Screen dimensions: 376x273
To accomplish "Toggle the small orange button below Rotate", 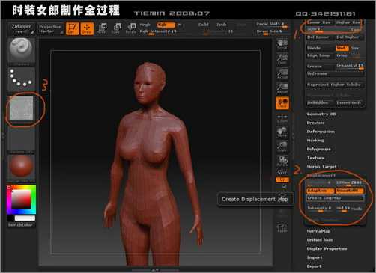I will point(282,180).
